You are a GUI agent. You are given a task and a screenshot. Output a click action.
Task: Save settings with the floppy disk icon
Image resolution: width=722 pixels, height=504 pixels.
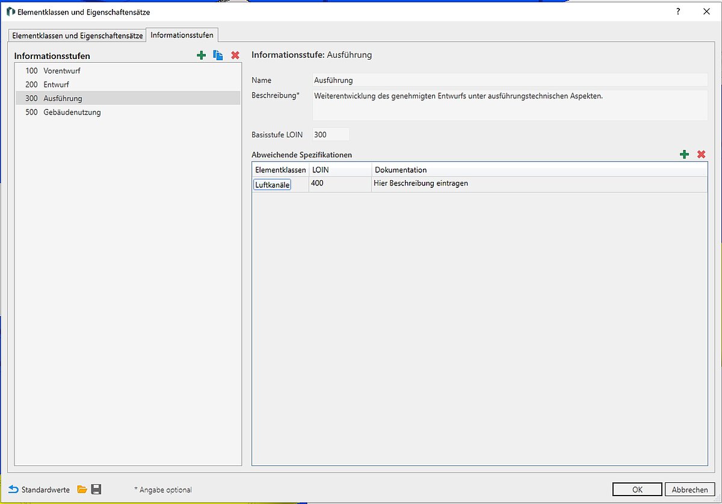[x=96, y=490]
